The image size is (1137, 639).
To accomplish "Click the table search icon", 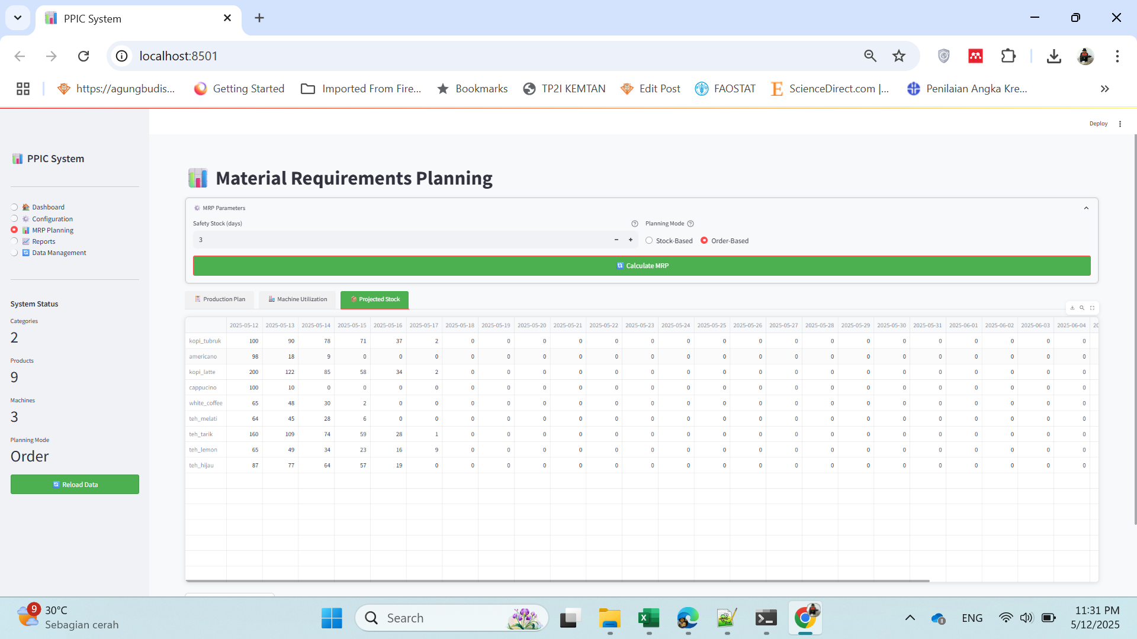I will coord(1082,308).
